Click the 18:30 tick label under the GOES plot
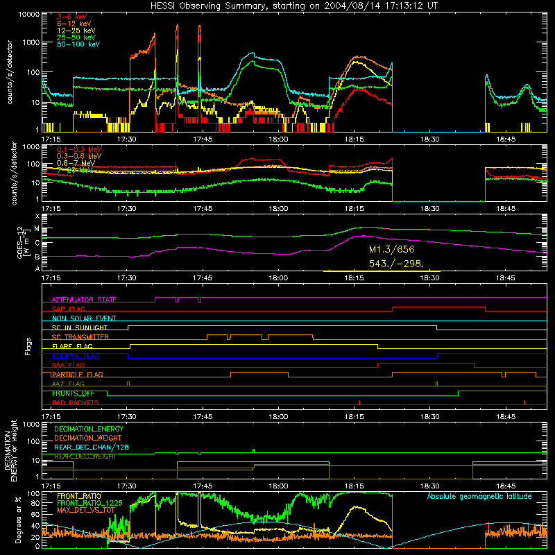 429,278
